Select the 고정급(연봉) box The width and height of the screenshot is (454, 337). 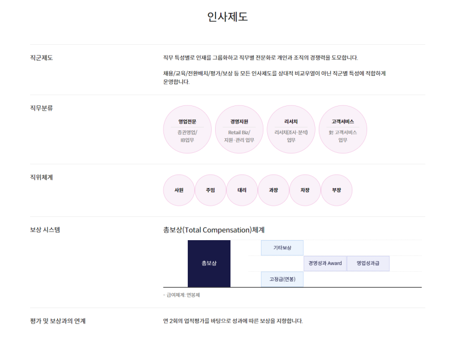282,279
